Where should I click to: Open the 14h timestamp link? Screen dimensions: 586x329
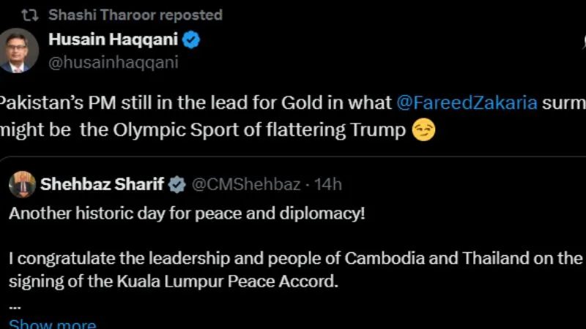pyautogui.click(x=328, y=184)
